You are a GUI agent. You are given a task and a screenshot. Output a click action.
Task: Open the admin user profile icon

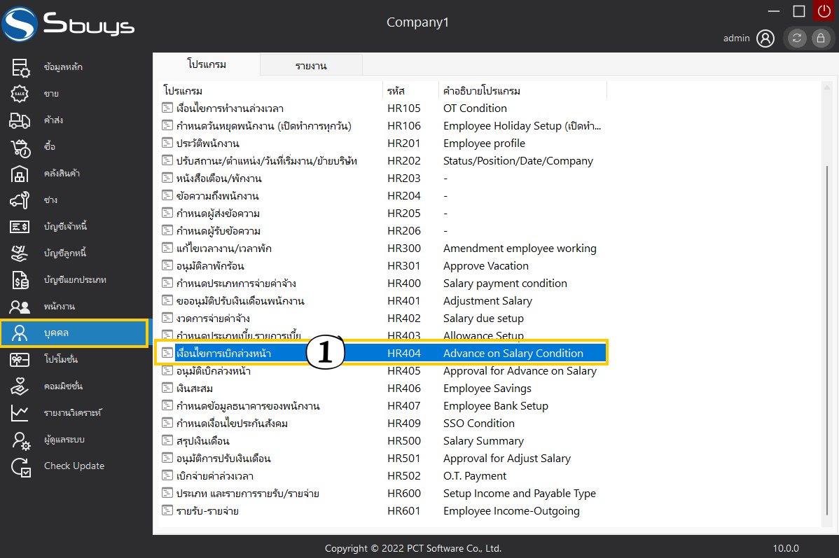(765, 39)
